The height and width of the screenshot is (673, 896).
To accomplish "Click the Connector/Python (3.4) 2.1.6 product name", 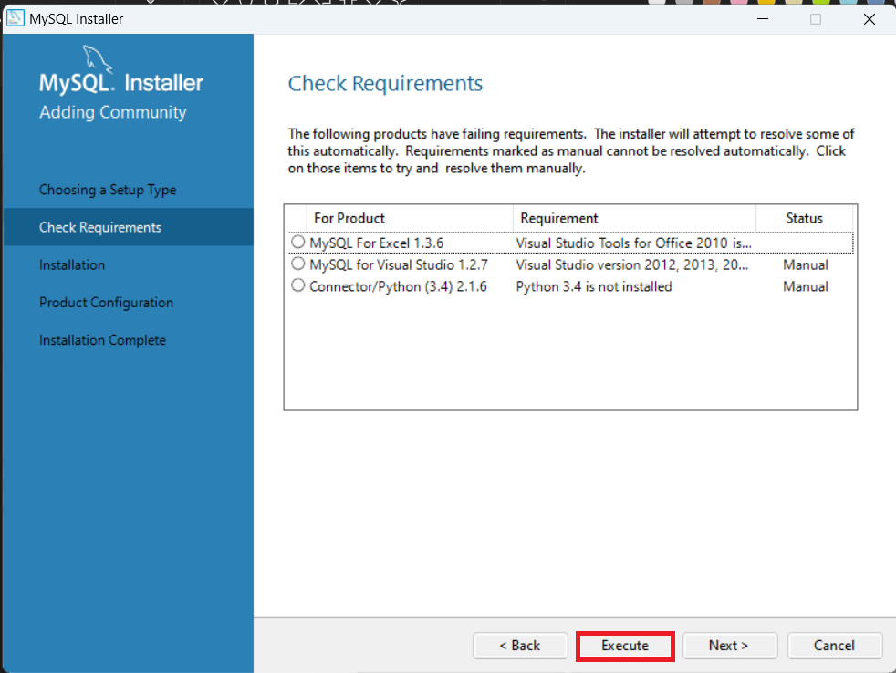I will (x=399, y=286).
